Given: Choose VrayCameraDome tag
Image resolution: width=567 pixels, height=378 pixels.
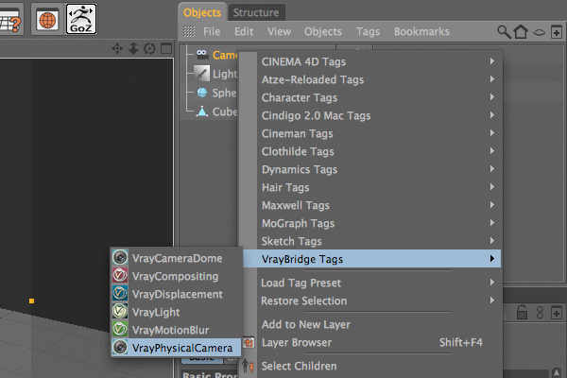Looking at the screenshot, I should pyautogui.click(x=177, y=258).
